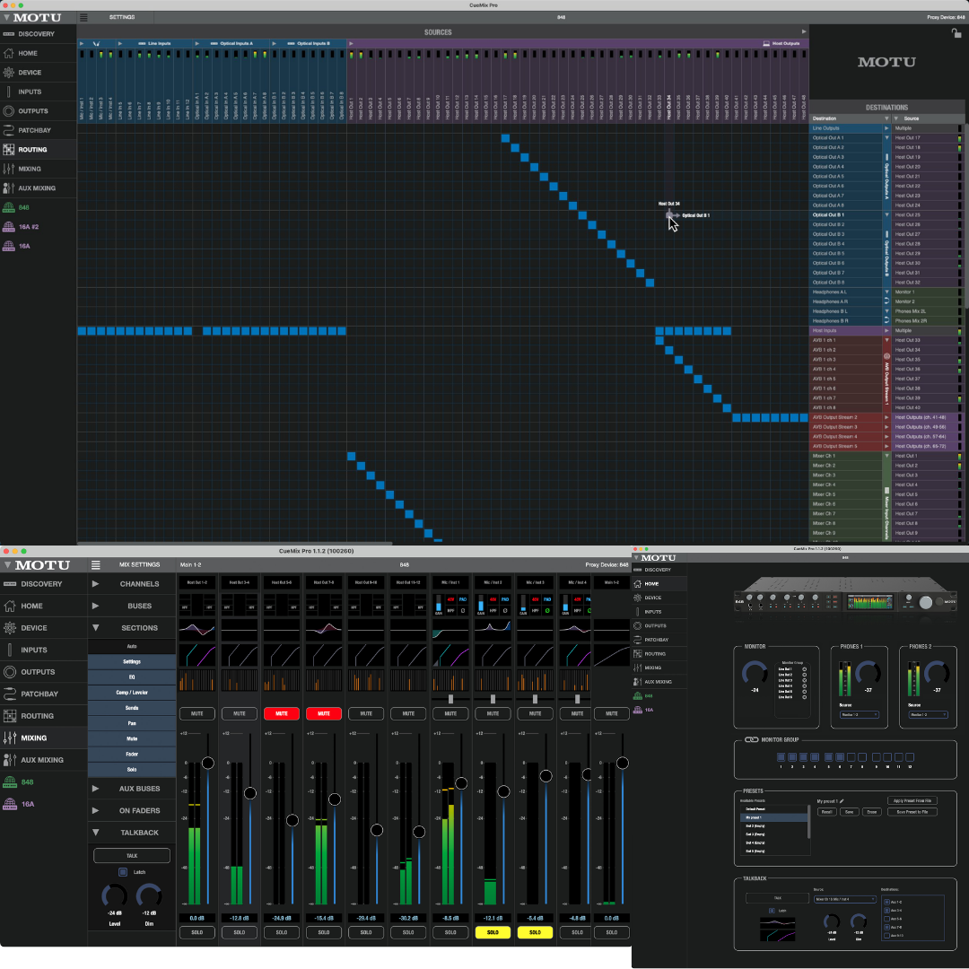Select the 16A #2 device in routing window
The width and height of the screenshot is (969, 969).
[39, 227]
